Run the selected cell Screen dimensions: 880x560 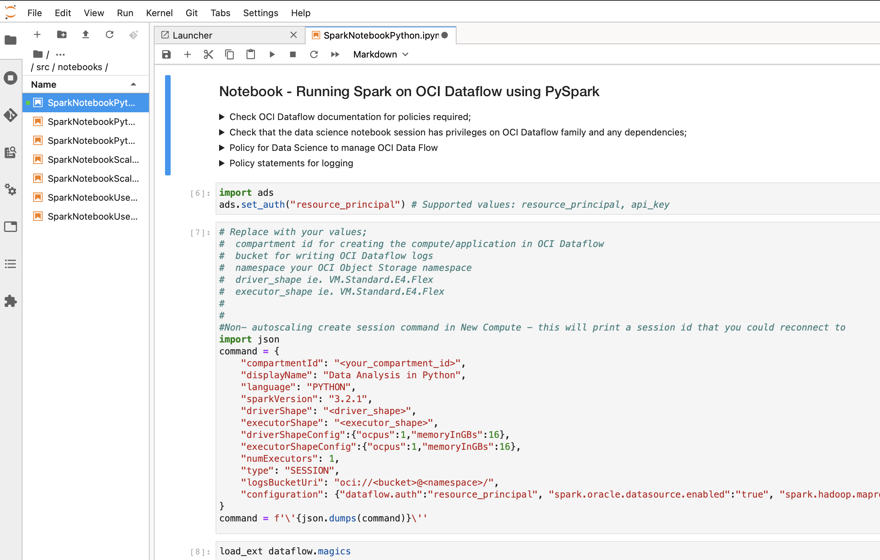(272, 54)
